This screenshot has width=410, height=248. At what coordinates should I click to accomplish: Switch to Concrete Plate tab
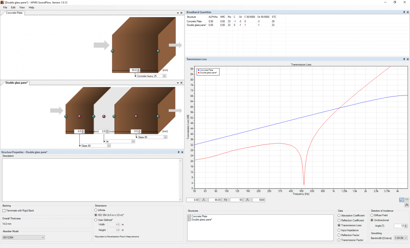[14, 13]
